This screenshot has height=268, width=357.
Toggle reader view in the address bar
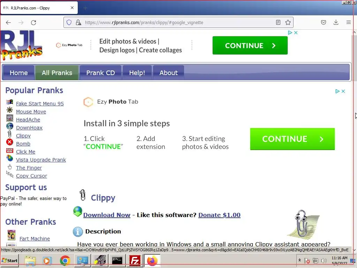point(278,22)
